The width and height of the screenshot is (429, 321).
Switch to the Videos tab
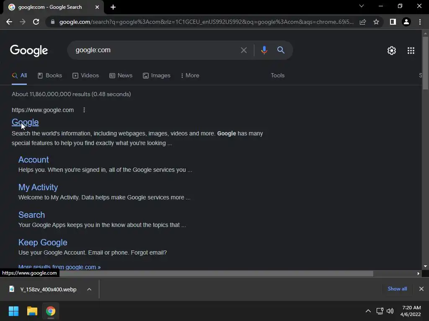85,76
